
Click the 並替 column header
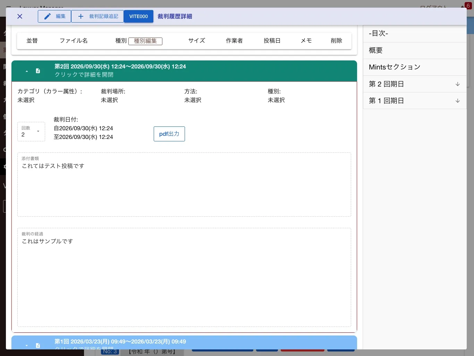(32, 41)
